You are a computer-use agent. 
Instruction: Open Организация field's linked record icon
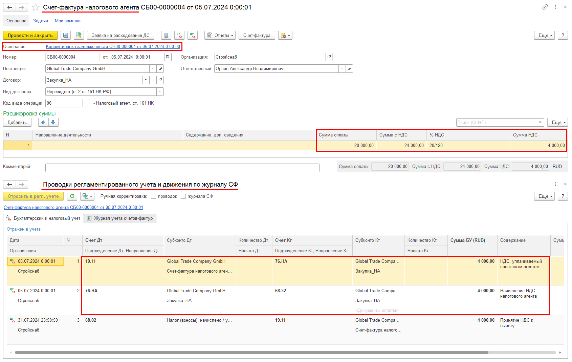click(329, 57)
